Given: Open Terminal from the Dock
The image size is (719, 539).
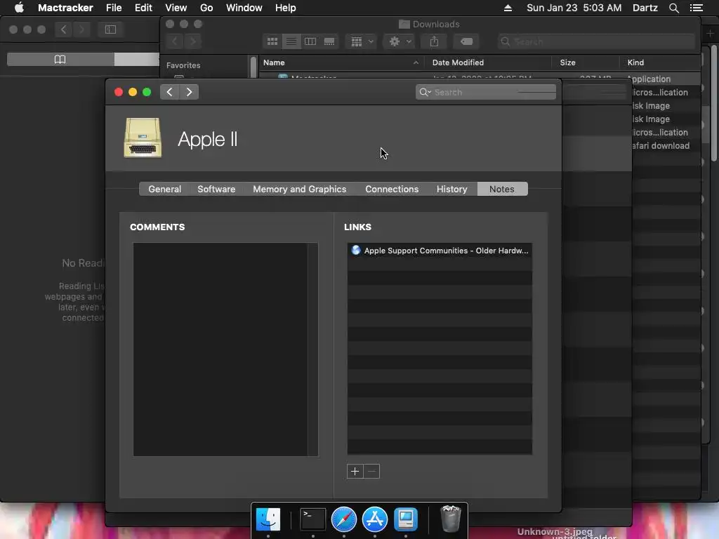Looking at the screenshot, I should [x=312, y=519].
